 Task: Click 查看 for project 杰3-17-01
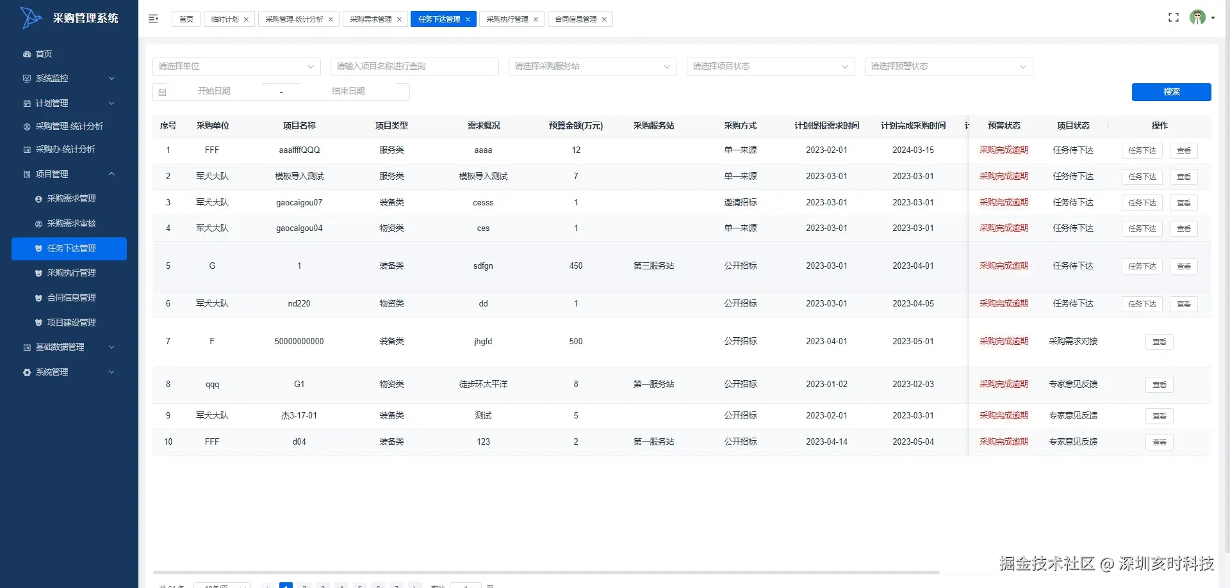click(x=1160, y=417)
